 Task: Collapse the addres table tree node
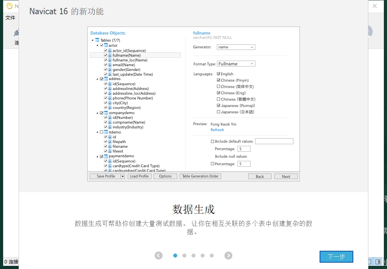(97, 79)
